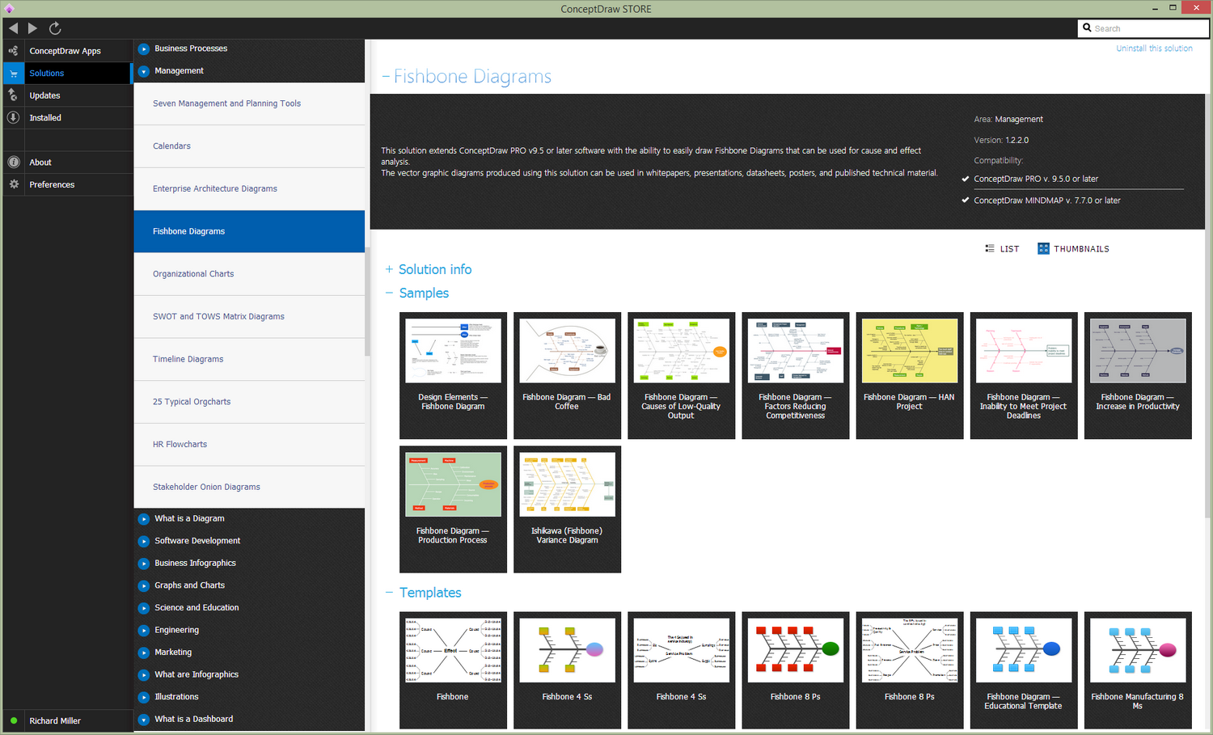
Task: Collapse the Management category
Action: (144, 71)
